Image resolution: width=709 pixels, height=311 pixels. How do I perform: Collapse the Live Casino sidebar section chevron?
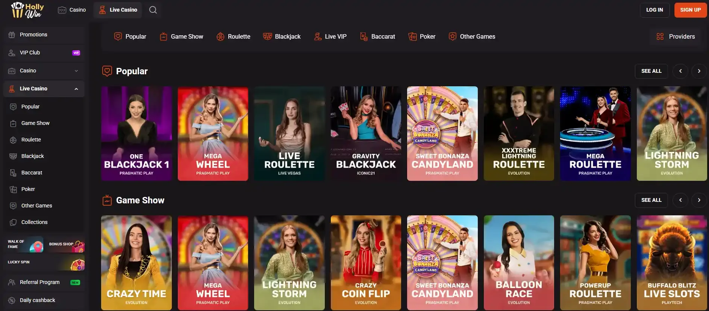76,89
